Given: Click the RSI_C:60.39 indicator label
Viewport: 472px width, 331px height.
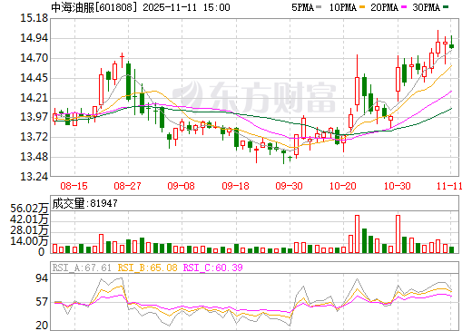Looking at the screenshot, I should 213,268.
